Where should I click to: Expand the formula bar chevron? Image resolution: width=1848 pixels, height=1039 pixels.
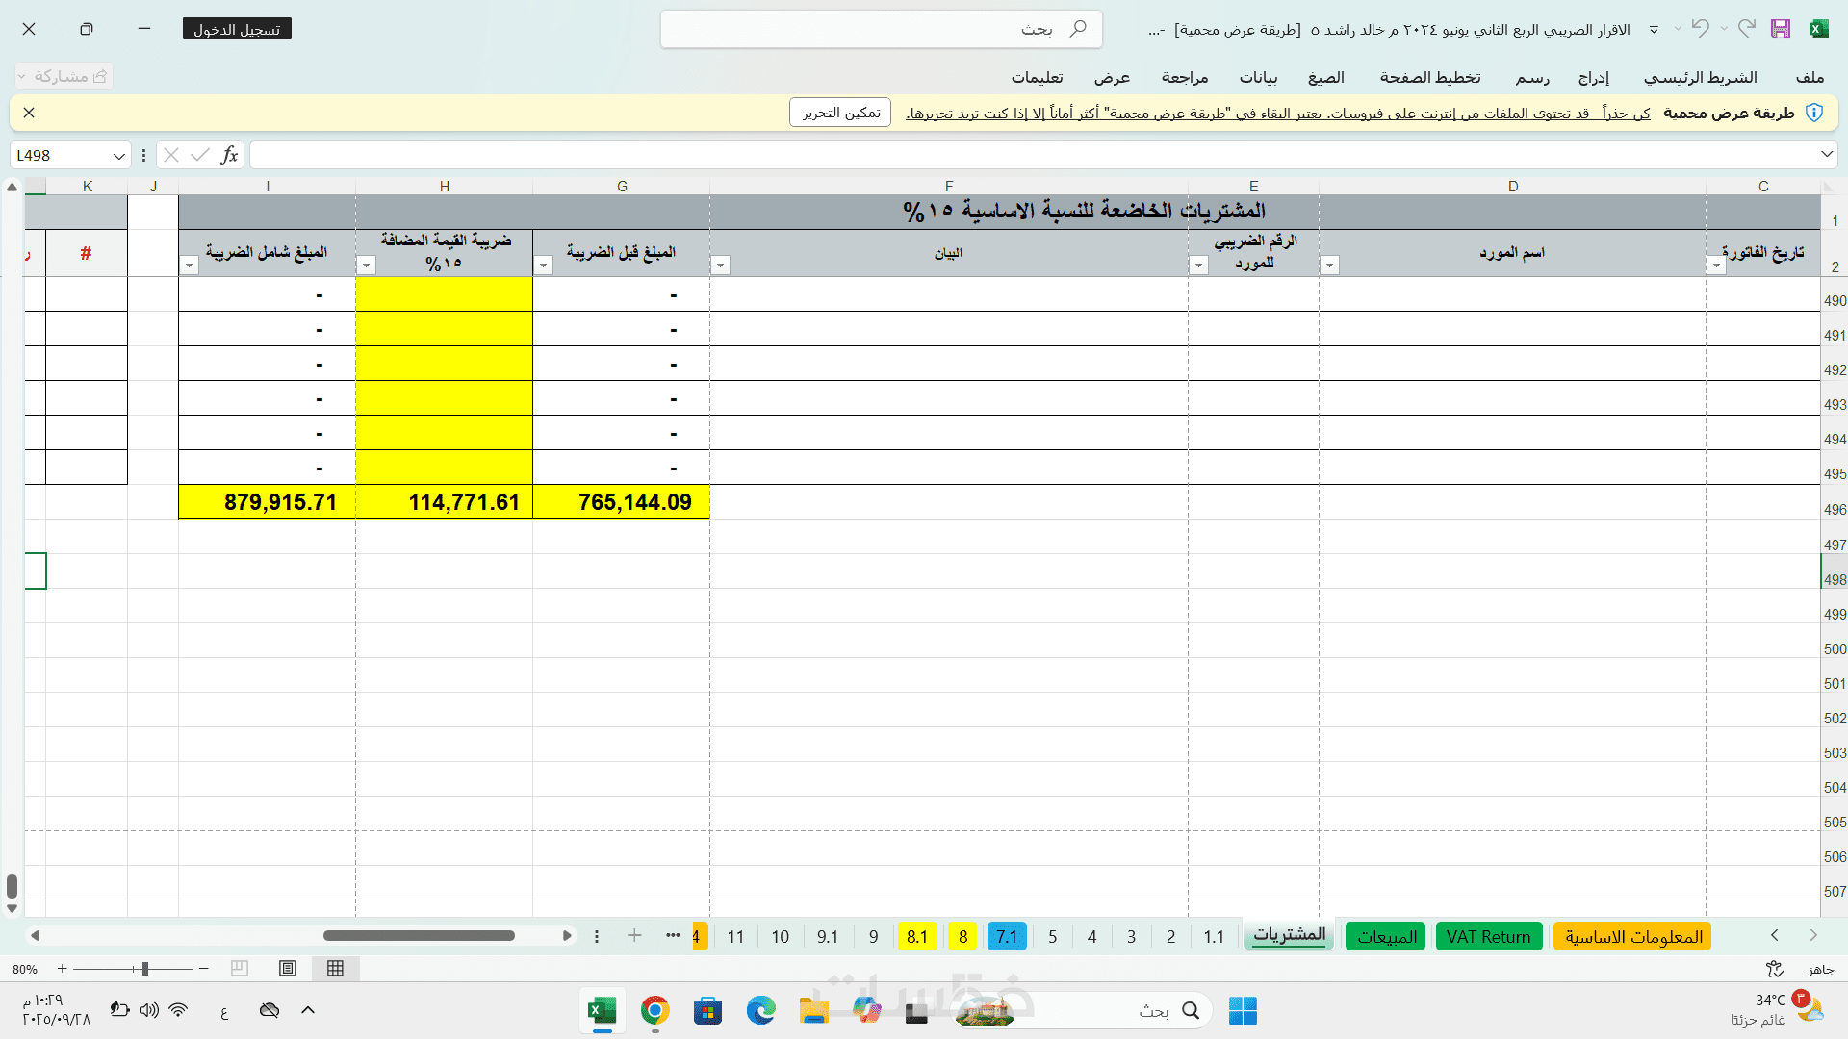click(1826, 155)
